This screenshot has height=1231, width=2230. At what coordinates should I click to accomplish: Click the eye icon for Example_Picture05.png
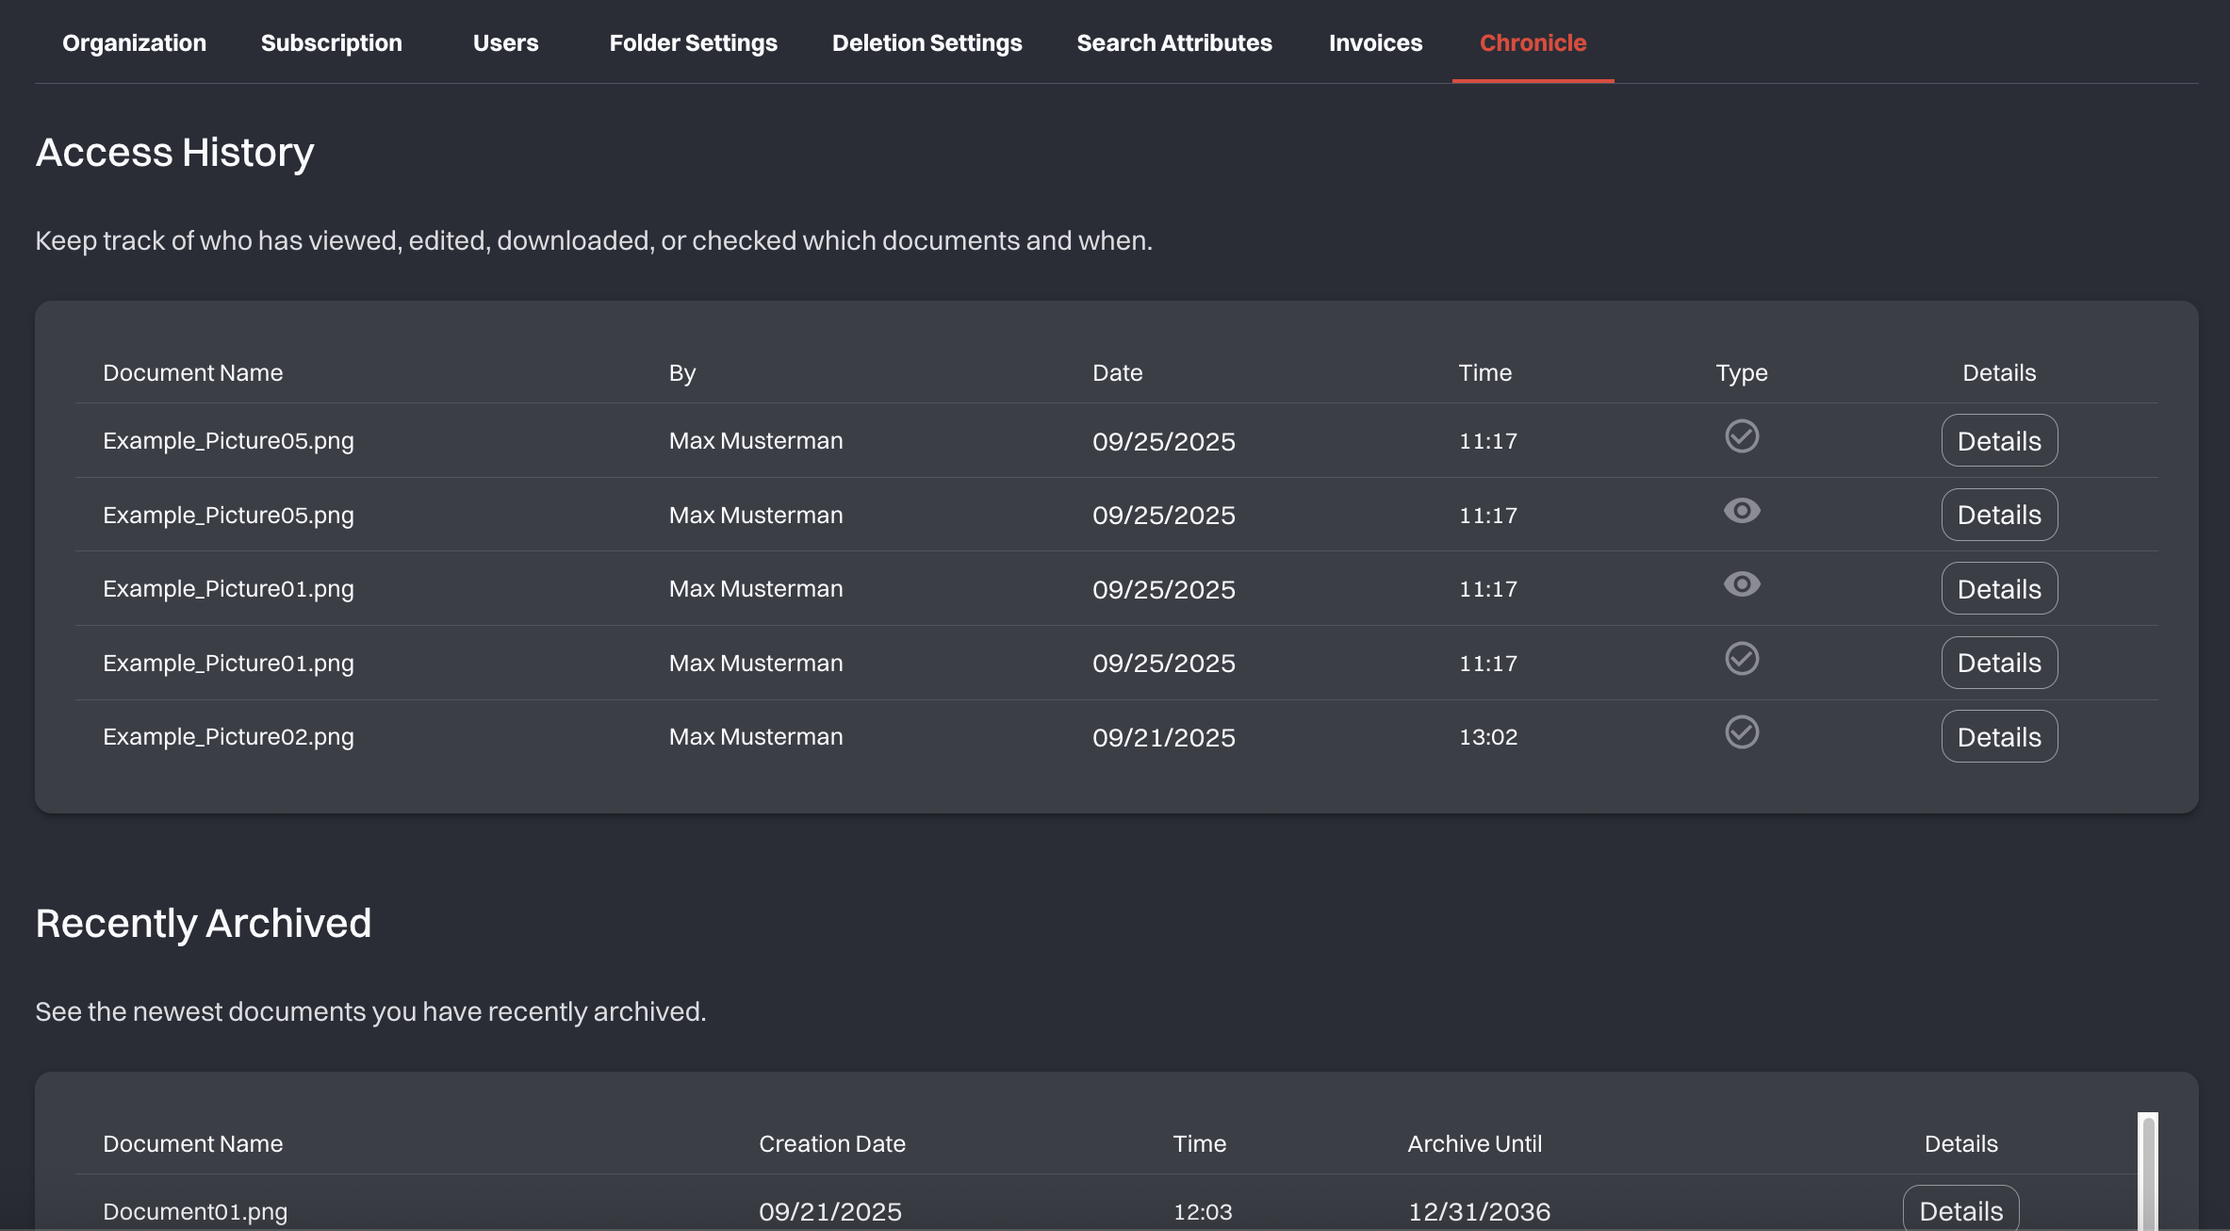tap(1741, 511)
